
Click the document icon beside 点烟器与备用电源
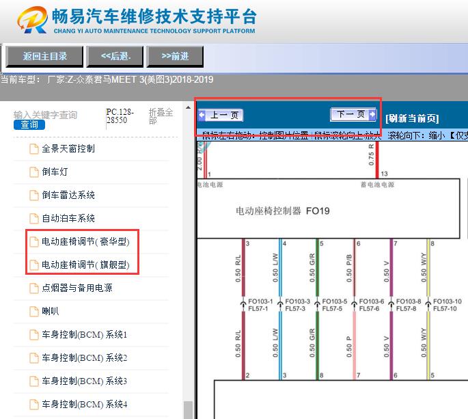click(34, 288)
